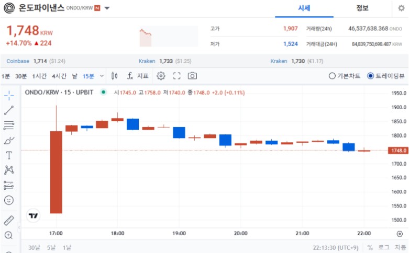Set interval to 1분
This screenshot has width=409, height=253.
pos(6,76)
